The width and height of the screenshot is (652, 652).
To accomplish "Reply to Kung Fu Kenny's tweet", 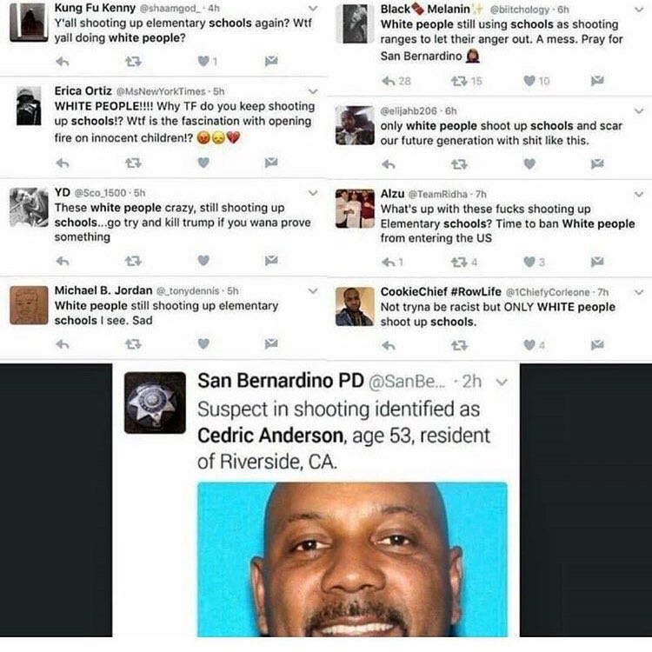I will tap(63, 62).
